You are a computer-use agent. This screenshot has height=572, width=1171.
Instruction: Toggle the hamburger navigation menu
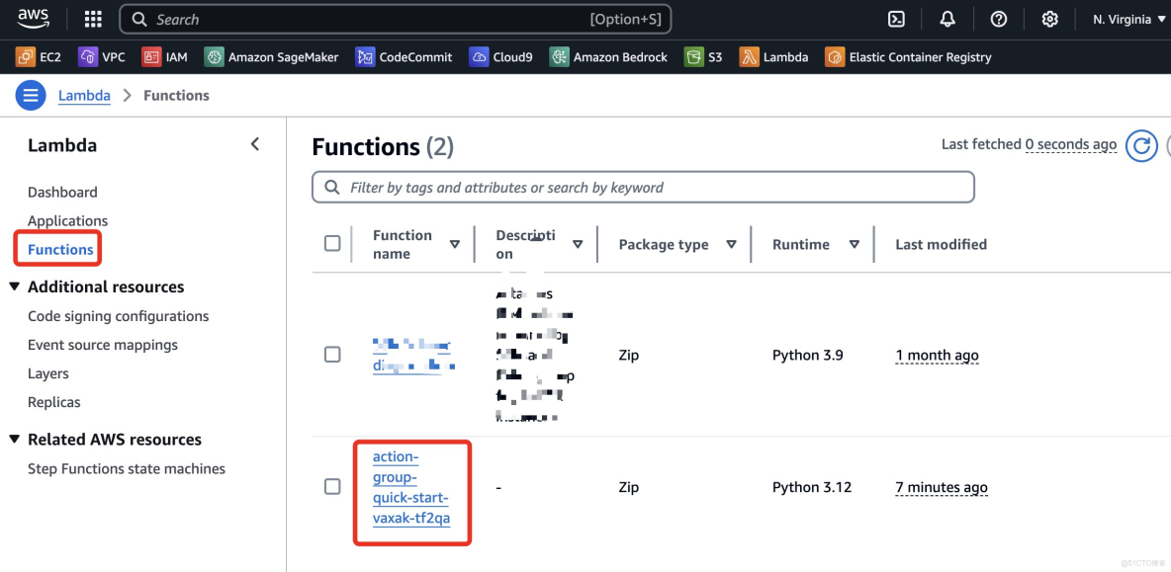[x=31, y=96]
